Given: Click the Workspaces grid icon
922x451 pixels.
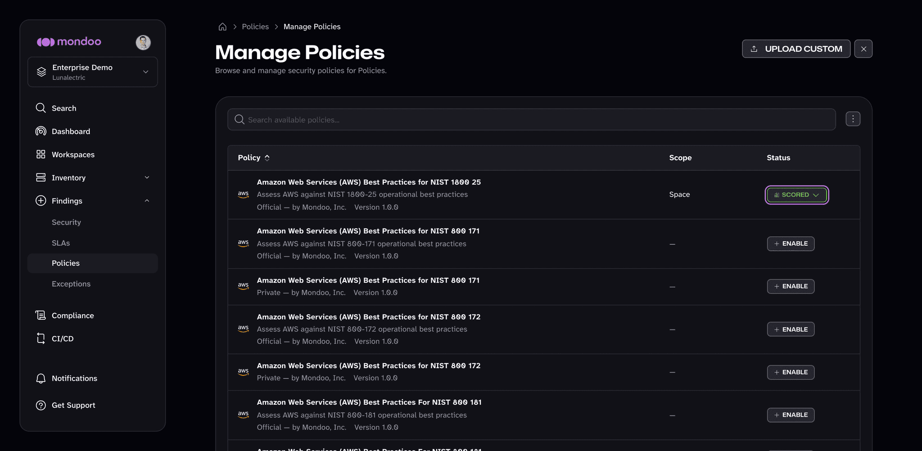Looking at the screenshot, I should pyautogui.click(x=41, y=154).
